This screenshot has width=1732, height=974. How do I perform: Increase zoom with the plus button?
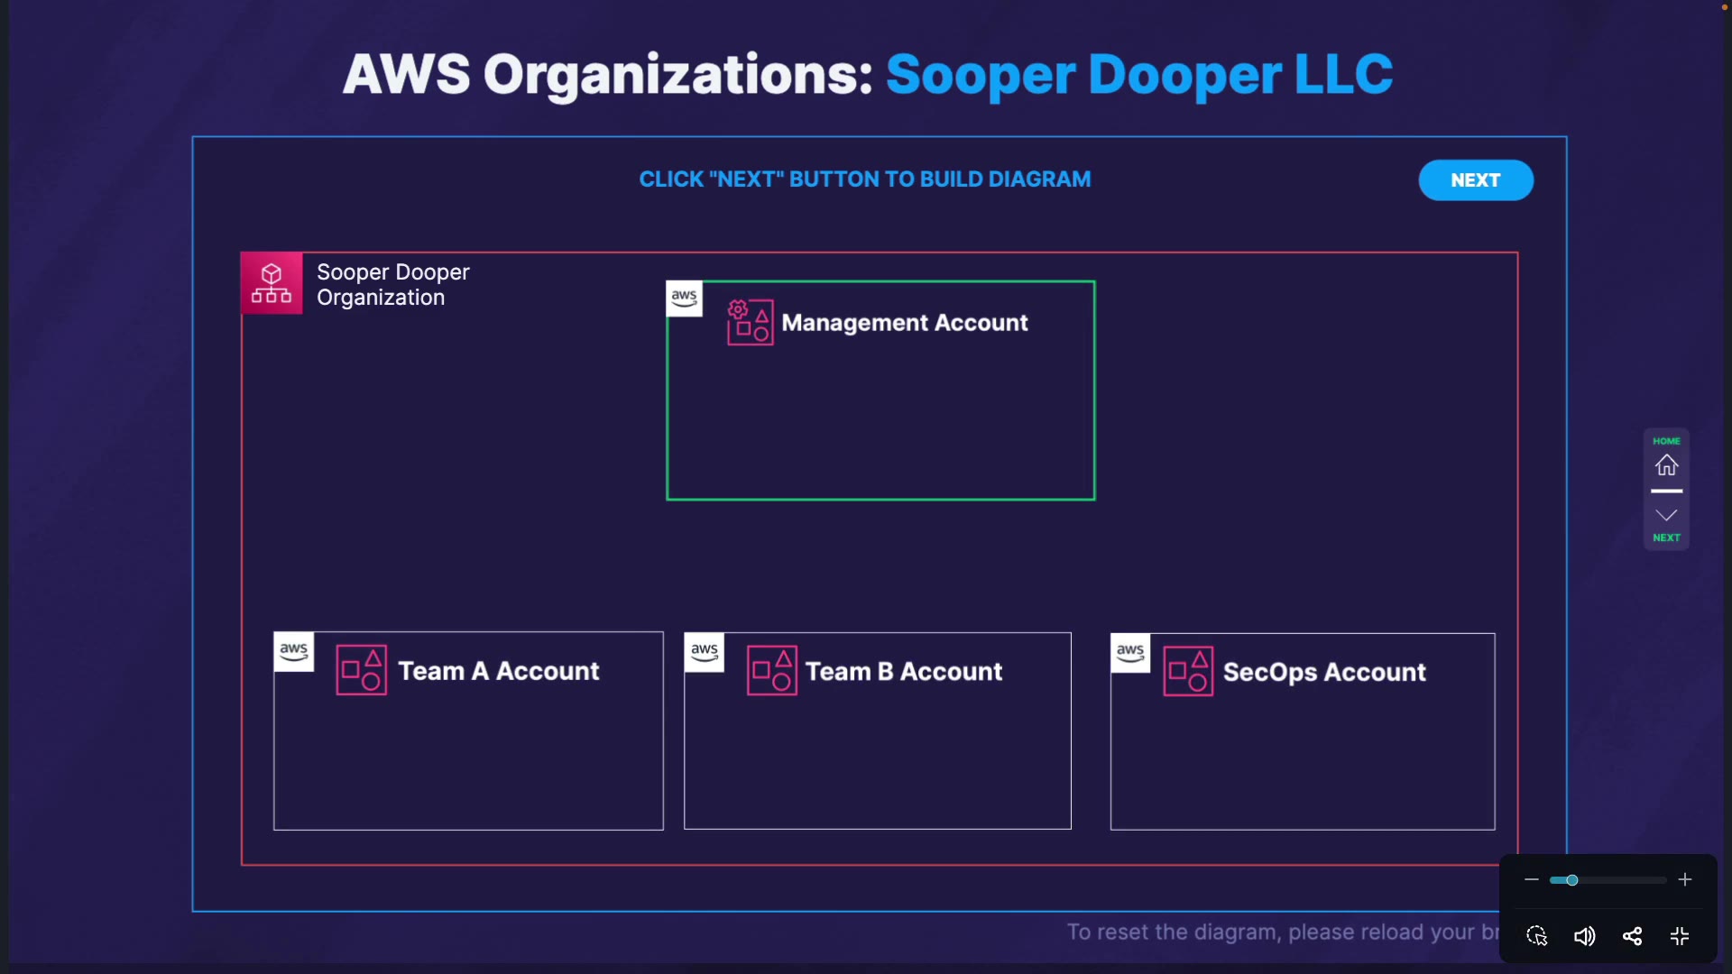pos(1684,880)
